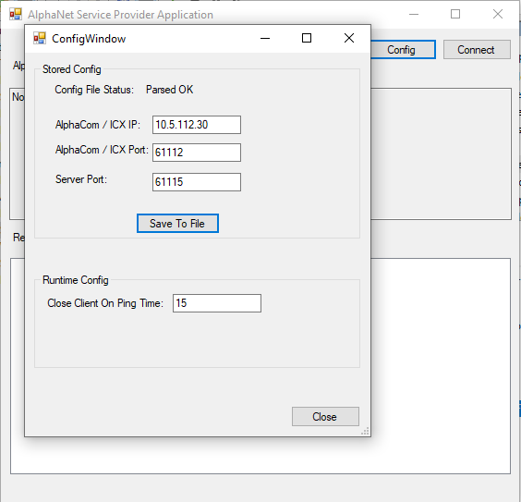
Task: Click the ConfigWindow title bar app icon
Action: pos(40,38)
